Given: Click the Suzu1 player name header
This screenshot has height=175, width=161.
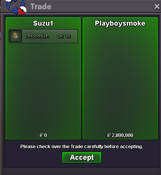Looking at the screenshot, I should coord(43,23).
